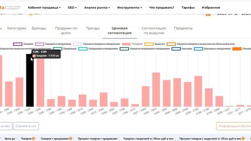This screenshot has width=251, height=141.
Task: Open help icon beside Товаров с продажами header
Action: click(71, 138)
